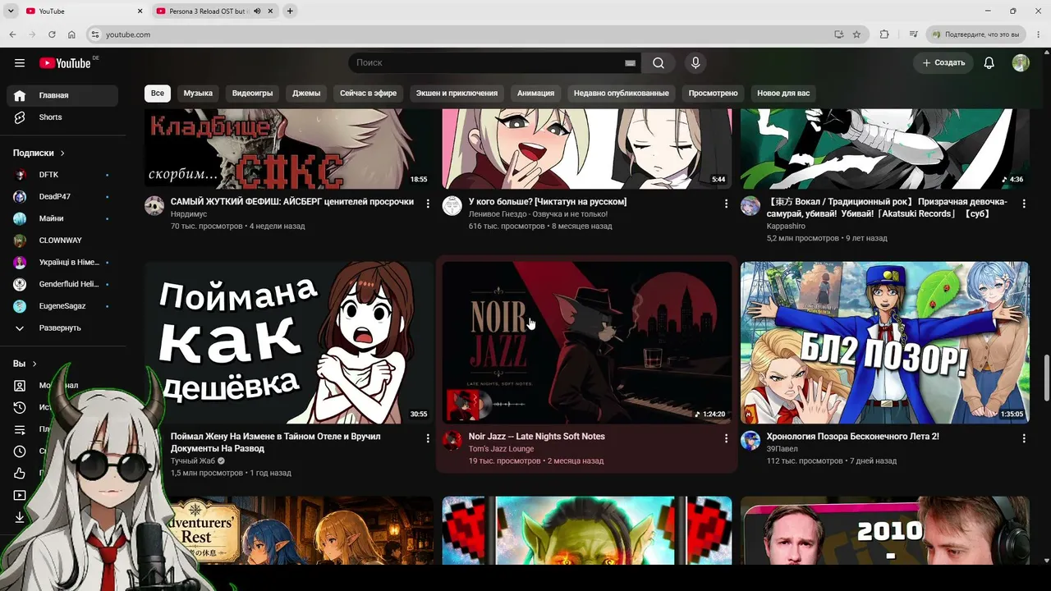
Task: Select the Все filter chip
Action: 158,93
